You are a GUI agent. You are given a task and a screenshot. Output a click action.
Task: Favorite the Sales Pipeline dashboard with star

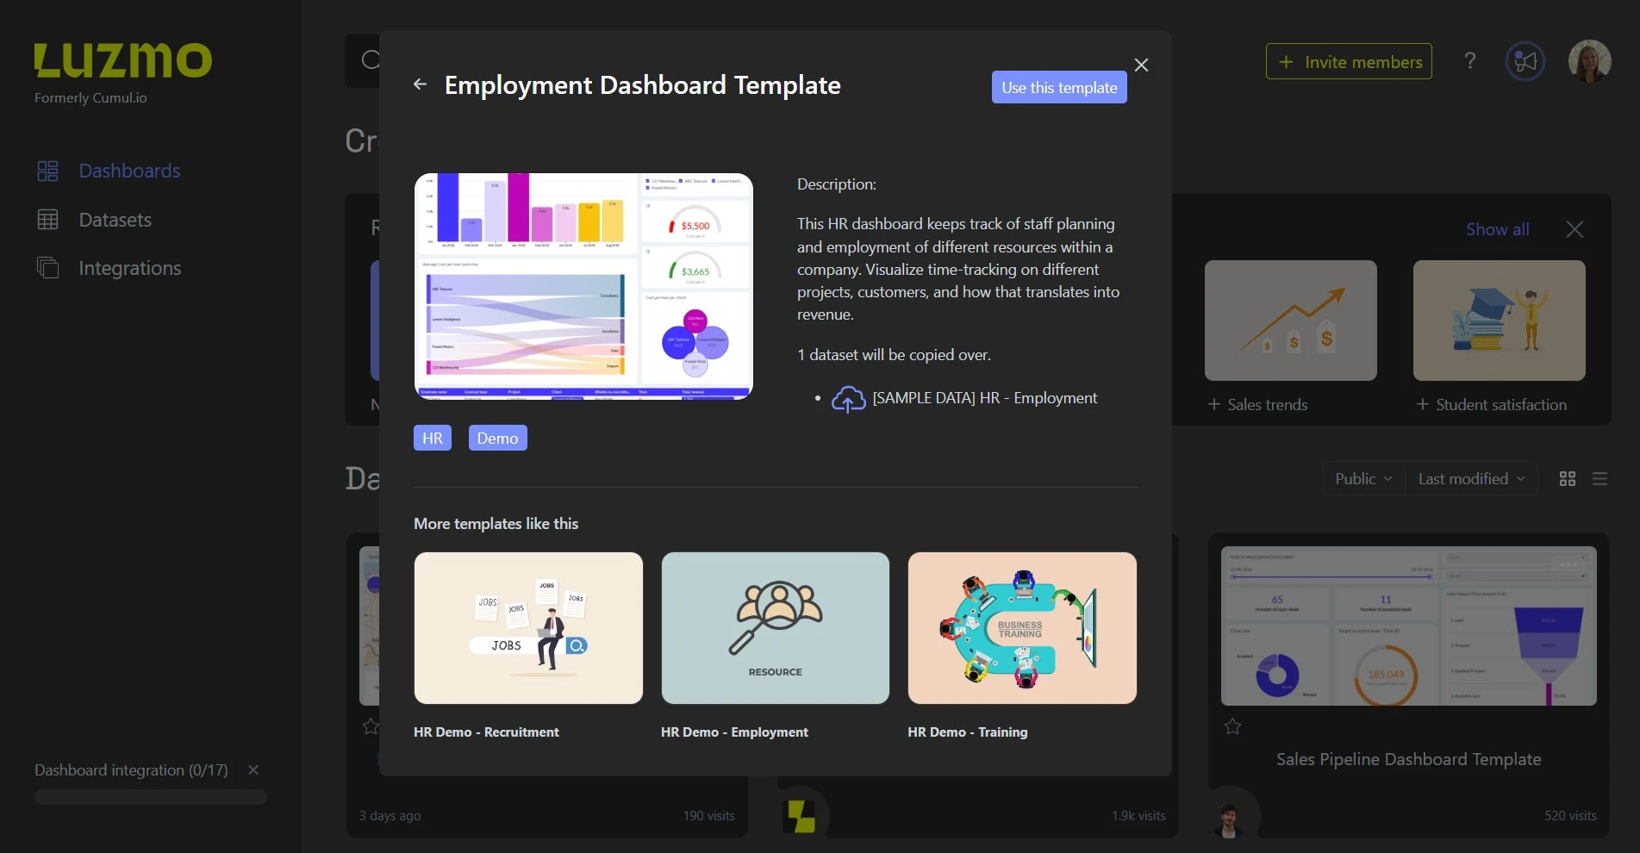1233,726
